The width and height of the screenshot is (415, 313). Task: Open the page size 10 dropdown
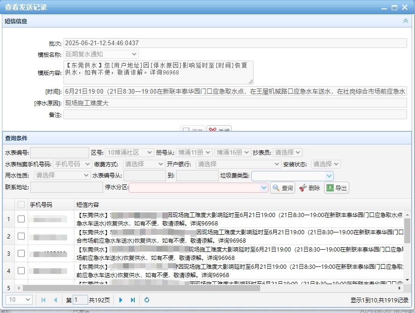pyautogui.click(x=19, y=299)
